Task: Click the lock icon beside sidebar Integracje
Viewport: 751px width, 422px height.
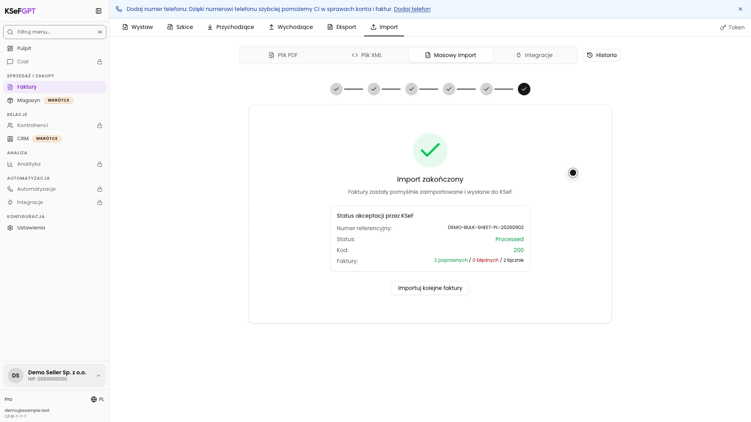Action: click(100, 202)
